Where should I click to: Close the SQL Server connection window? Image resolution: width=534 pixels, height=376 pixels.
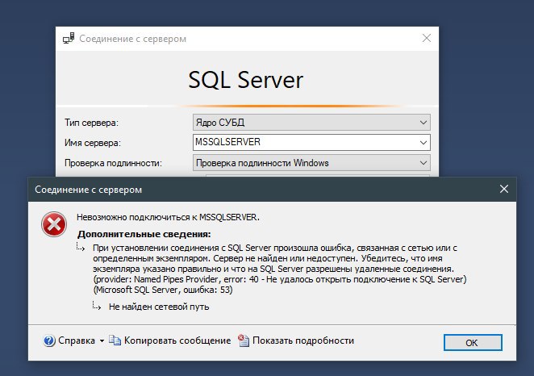click(427, 38)
